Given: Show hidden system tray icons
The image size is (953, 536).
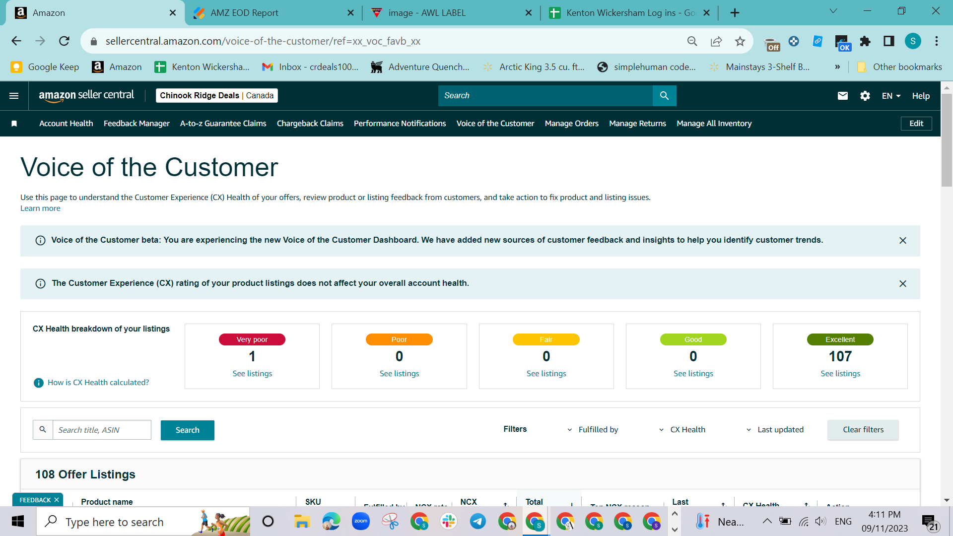Looking at the screenshot, I should pos(767,521).
